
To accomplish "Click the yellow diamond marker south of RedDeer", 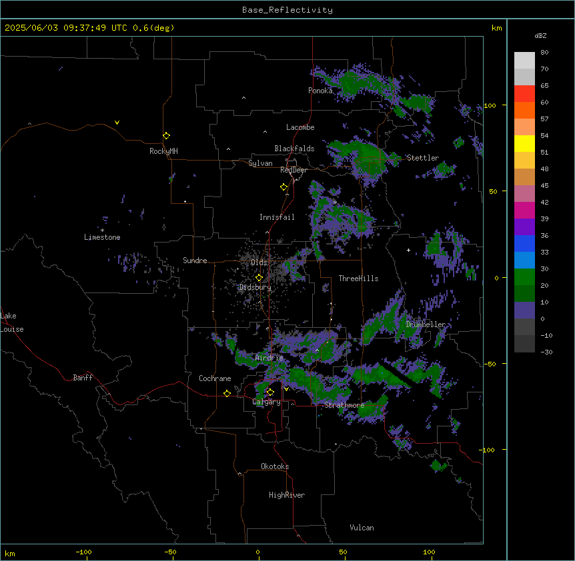I will (x=284, y=187).
